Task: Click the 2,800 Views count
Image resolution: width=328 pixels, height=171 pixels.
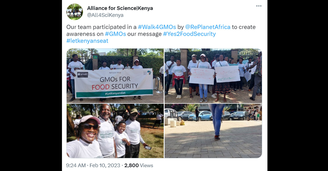Action: 139,165
